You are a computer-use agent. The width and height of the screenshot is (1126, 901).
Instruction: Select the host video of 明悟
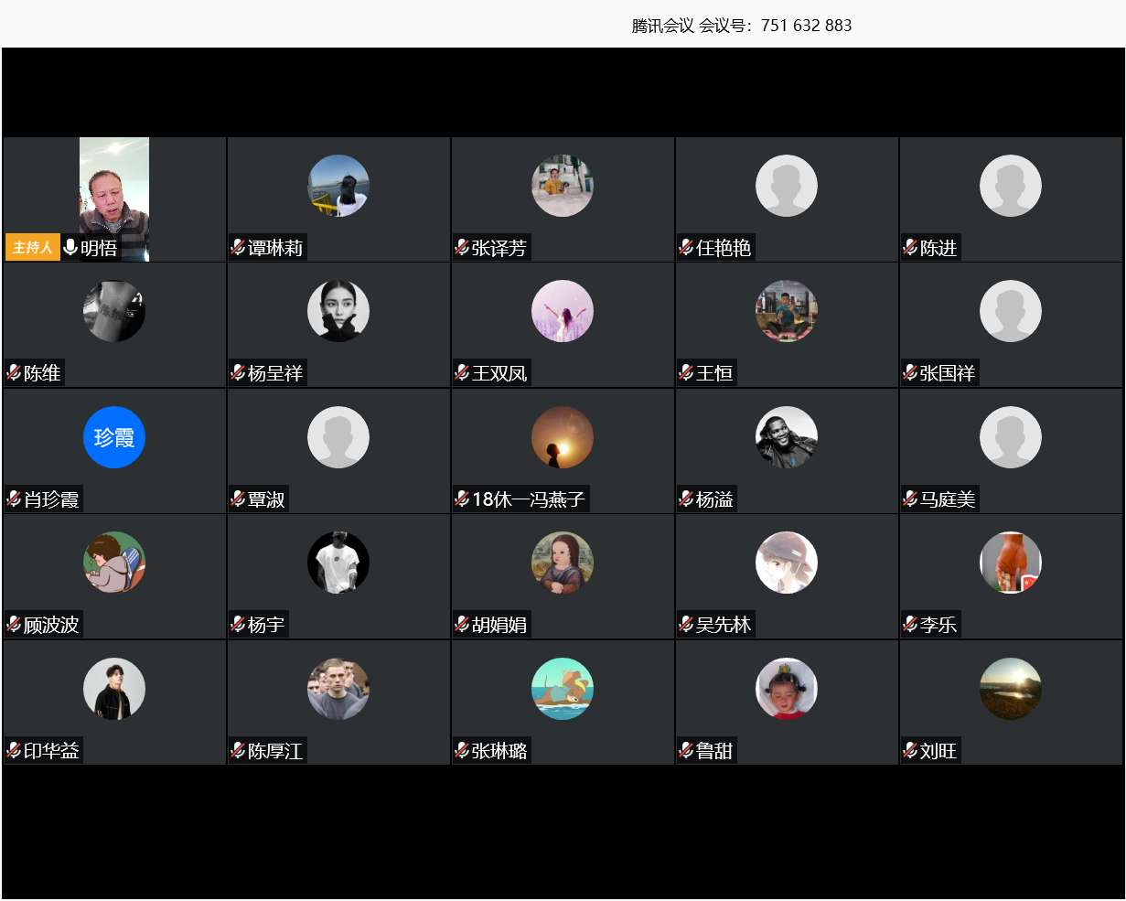coord(114,188)
